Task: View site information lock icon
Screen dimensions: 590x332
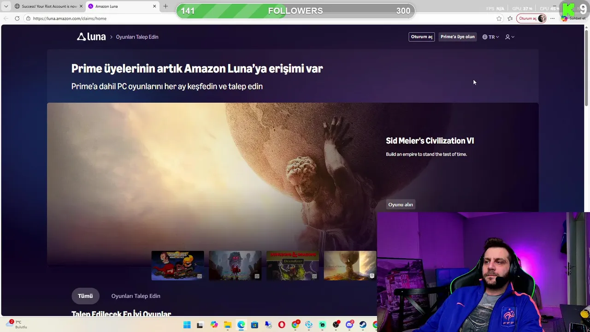Action: (x=28, y=18)
